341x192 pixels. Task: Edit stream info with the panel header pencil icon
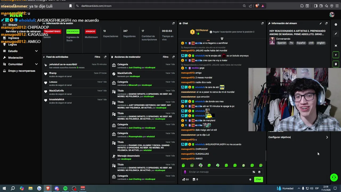coord(320,23)
